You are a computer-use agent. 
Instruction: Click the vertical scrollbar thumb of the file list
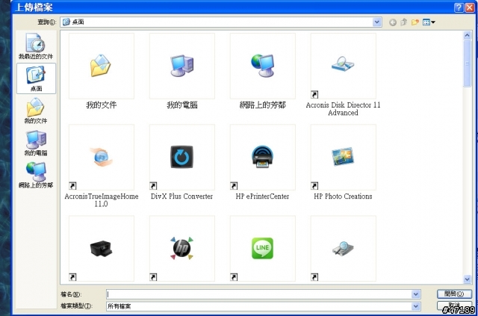tap(467, 63)
